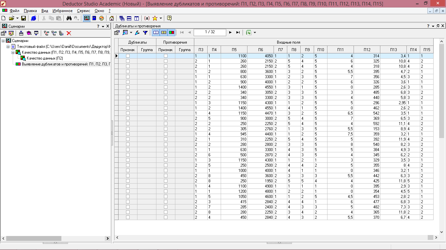446x250 pixels.
Task: Open the Правка menu
Action: pyautogui.click(x=30, y=11)
